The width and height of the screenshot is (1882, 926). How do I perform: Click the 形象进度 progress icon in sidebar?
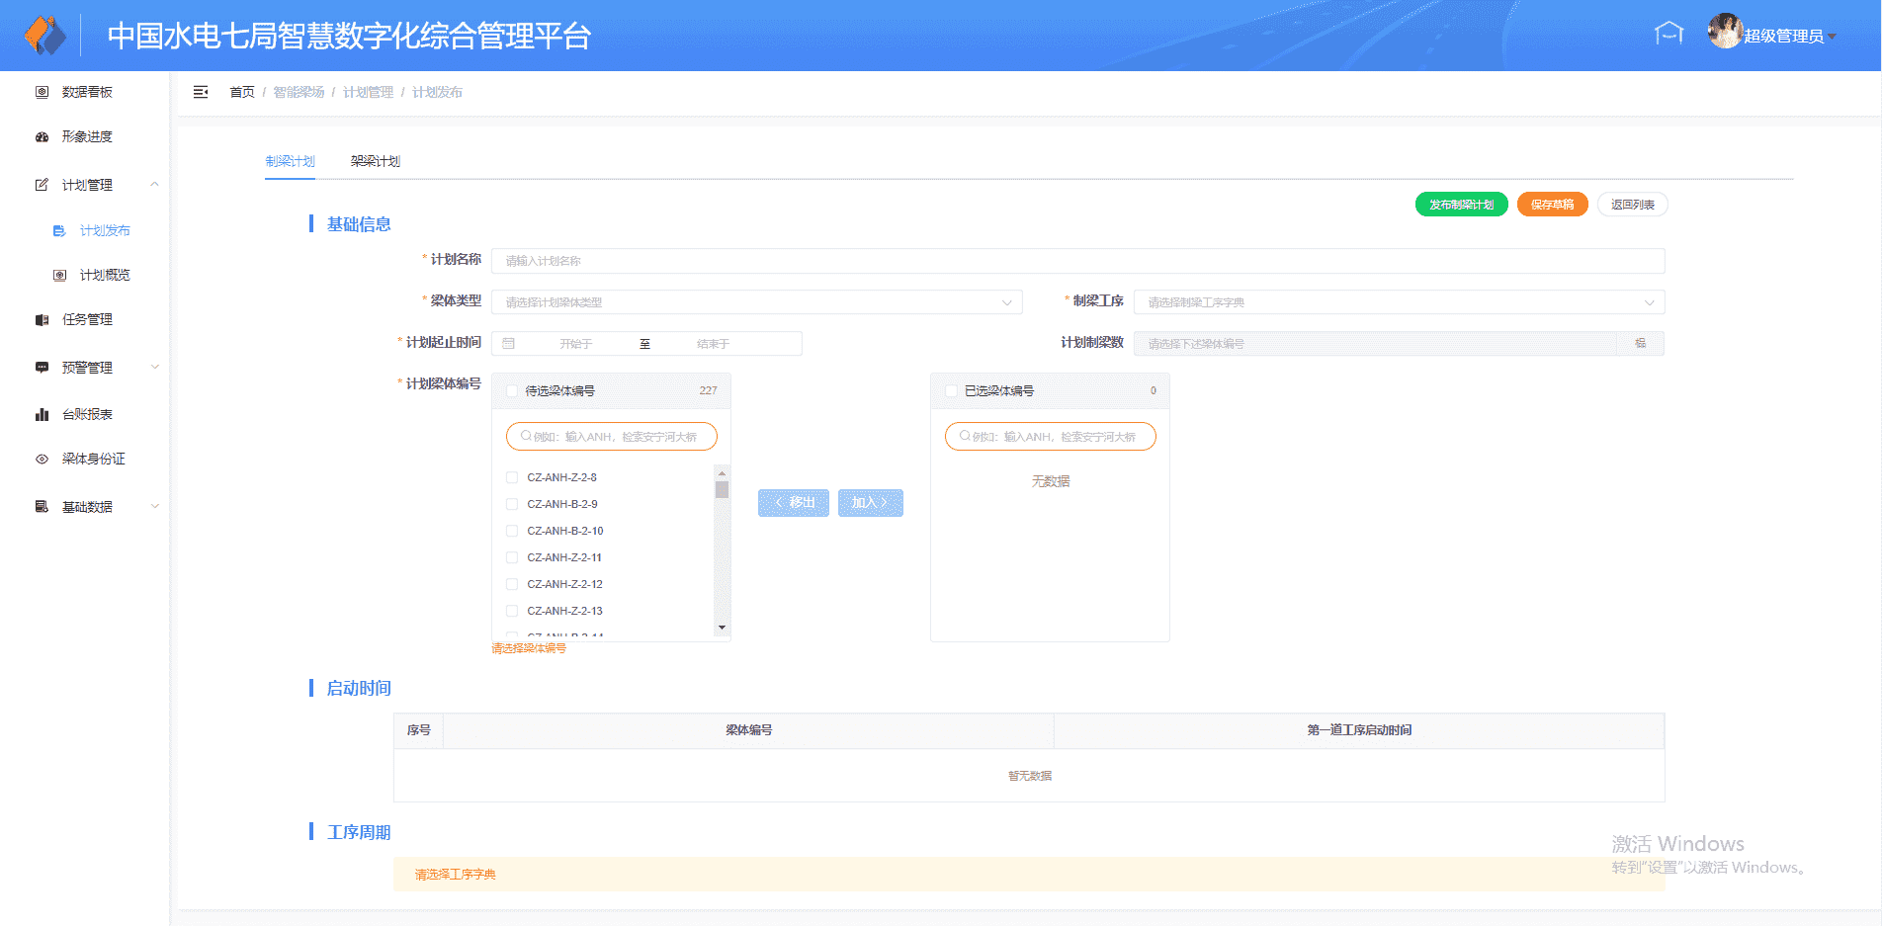click(42, 137)
